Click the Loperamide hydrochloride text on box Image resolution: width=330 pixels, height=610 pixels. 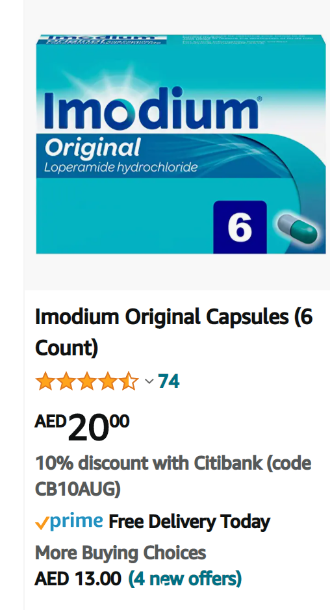(121, 168)
